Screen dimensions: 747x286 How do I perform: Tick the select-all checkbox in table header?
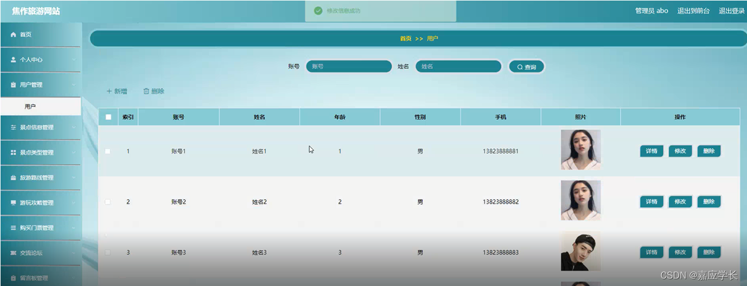(108, 117)
